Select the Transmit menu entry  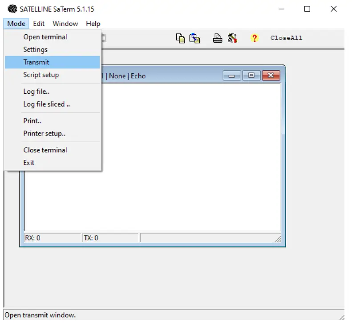(53, 62)
